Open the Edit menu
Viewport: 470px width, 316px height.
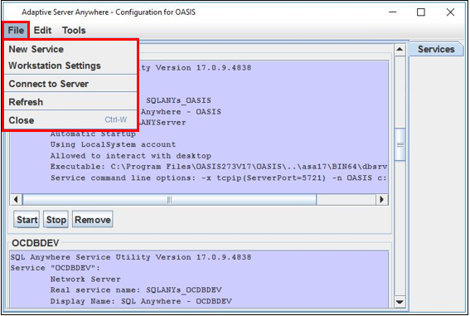(x=42, y=31)
